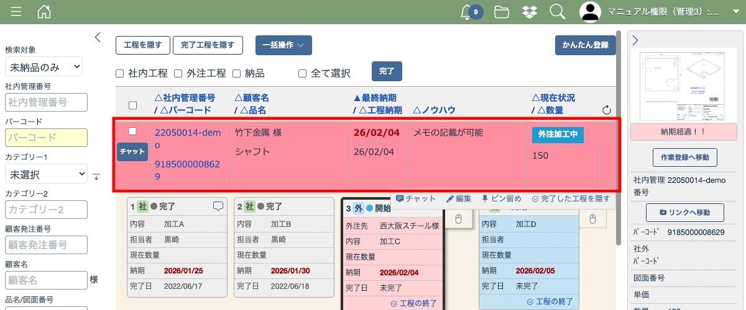This screenshot has height=310, width=746.
Task: Open the folder icon in header
Action: [x=502, y=12]
